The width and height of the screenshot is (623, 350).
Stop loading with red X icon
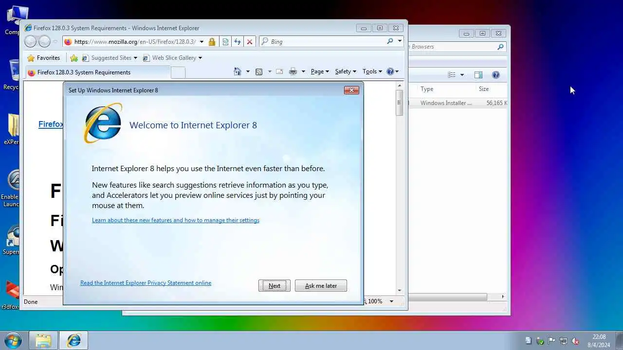point(250,42)
